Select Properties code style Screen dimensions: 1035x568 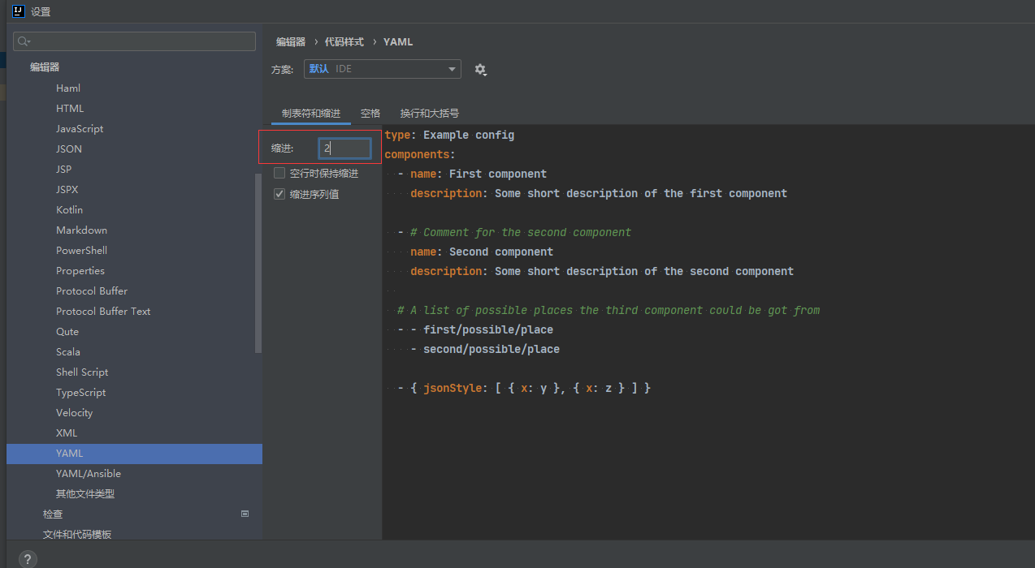click(80, 270)
